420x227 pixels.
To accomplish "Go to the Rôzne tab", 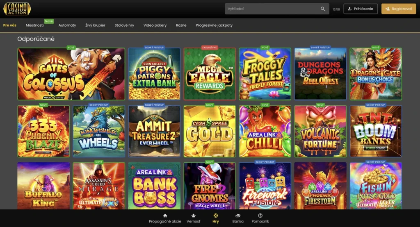I will point(181,25).
